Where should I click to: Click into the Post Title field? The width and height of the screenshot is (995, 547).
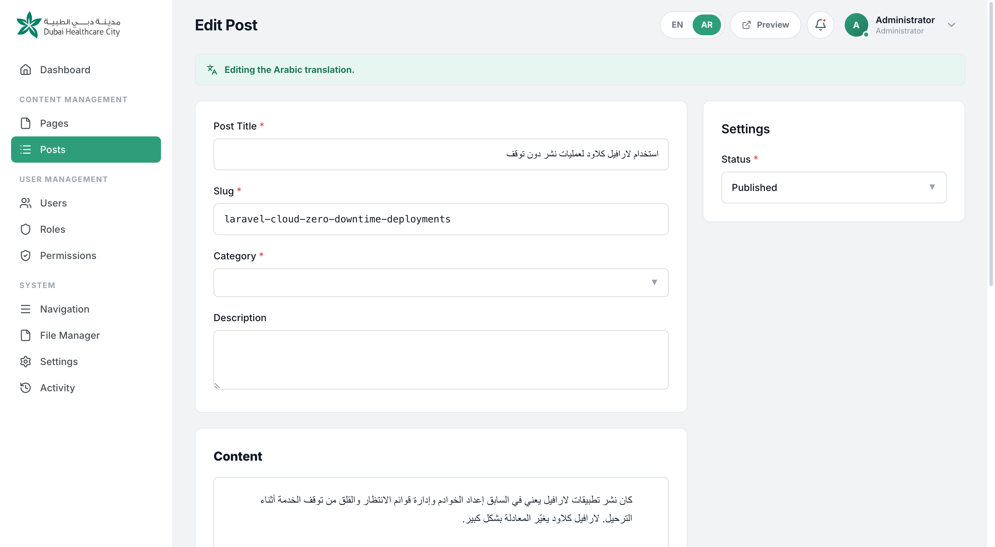pos(441,154)
